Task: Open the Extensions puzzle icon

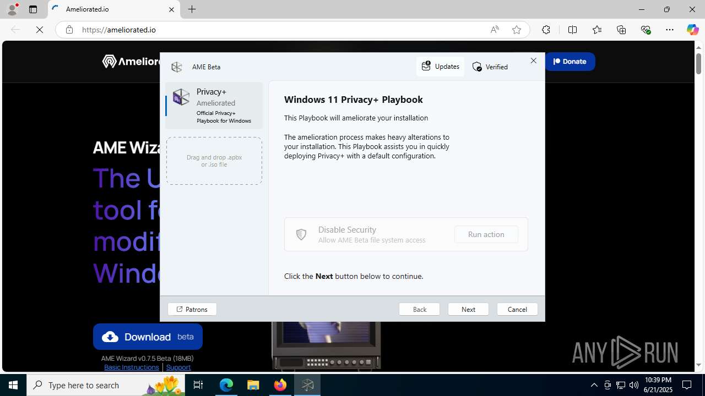Action: [x=546, y=30]
